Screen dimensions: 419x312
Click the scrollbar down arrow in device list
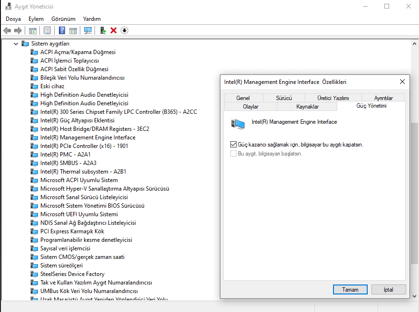click(x=414, y=296)
